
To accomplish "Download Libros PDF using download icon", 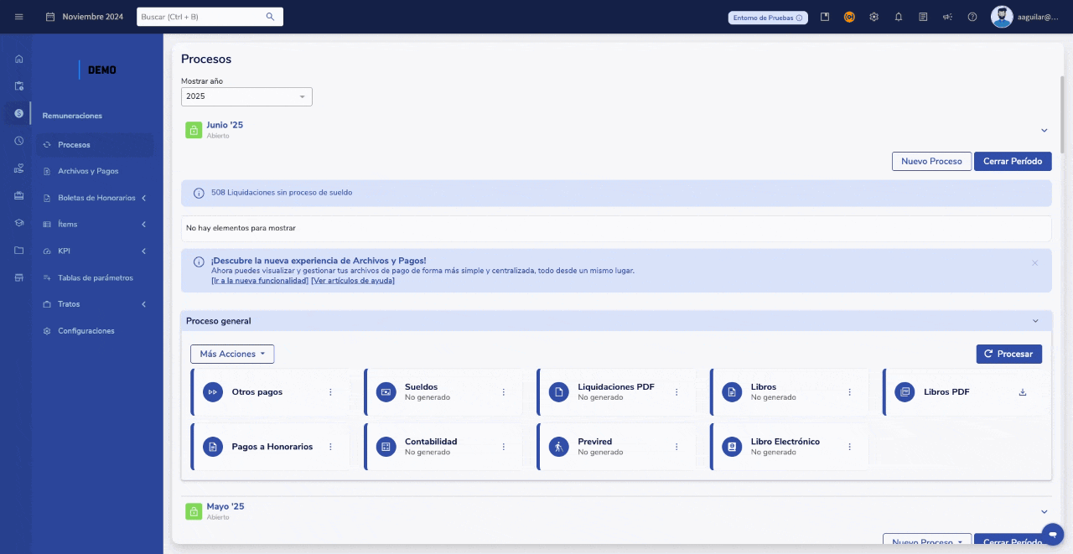I will [1022, 392].
